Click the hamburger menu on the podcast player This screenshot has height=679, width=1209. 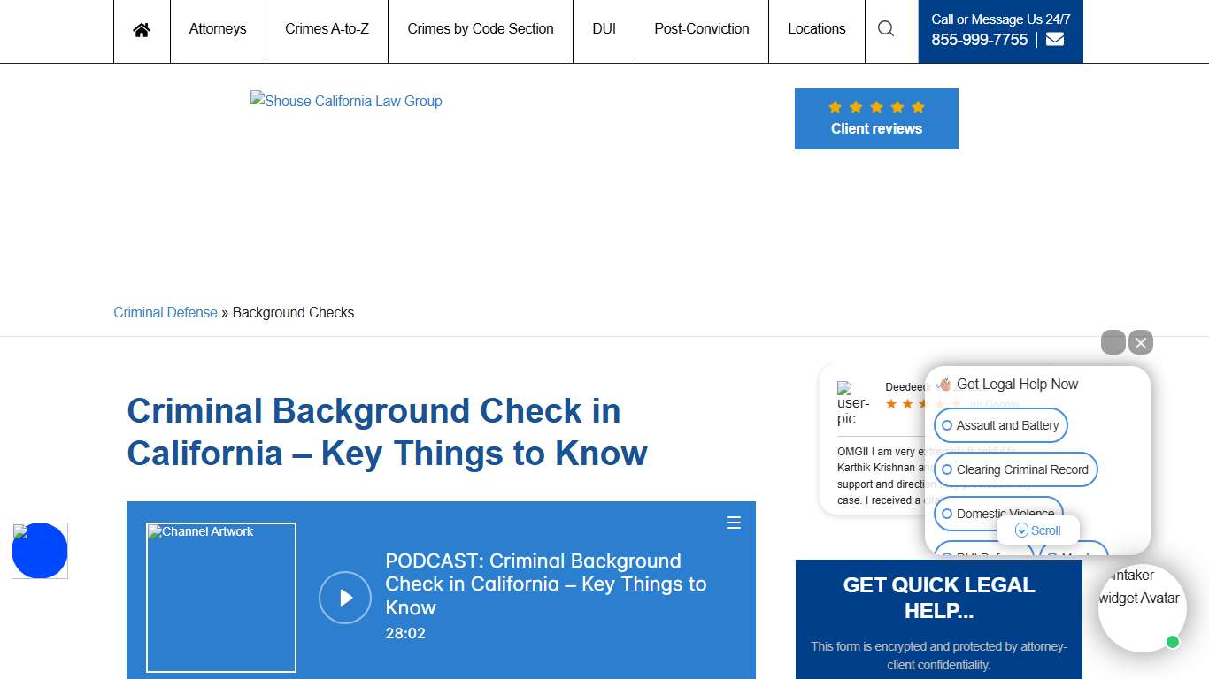(x=734, y=523)
